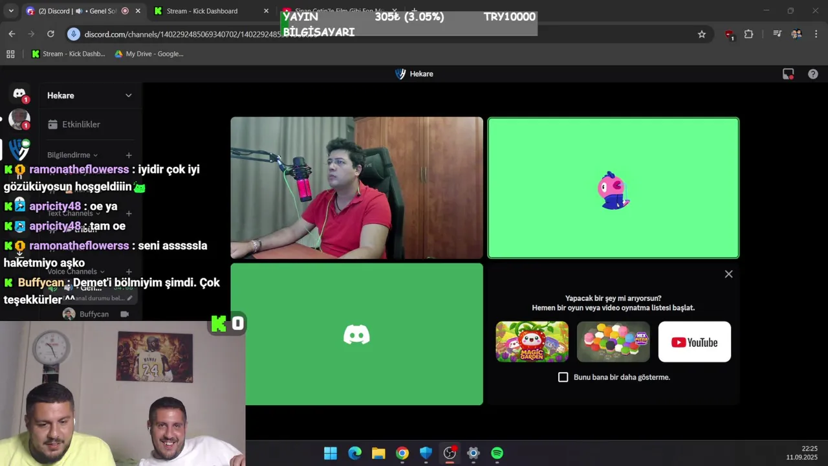Focus the pink character avatar tile
Viewport: 828px width, 466px height.
(x=613, y=188)
